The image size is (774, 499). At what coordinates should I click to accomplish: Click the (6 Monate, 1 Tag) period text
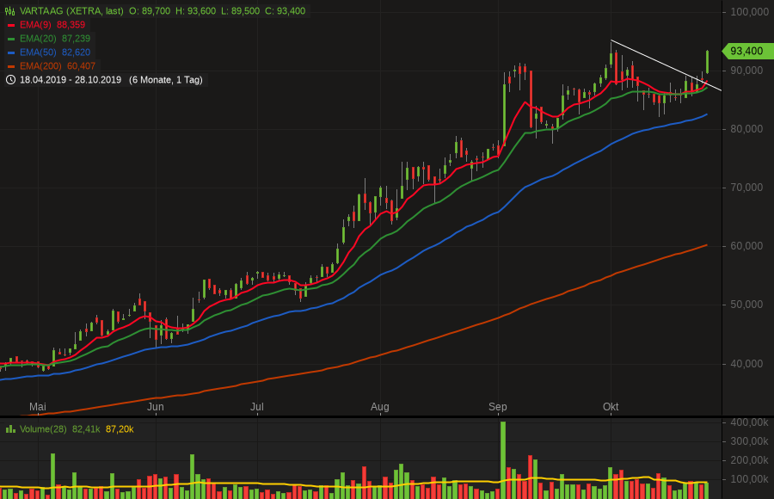click(166, 80)
